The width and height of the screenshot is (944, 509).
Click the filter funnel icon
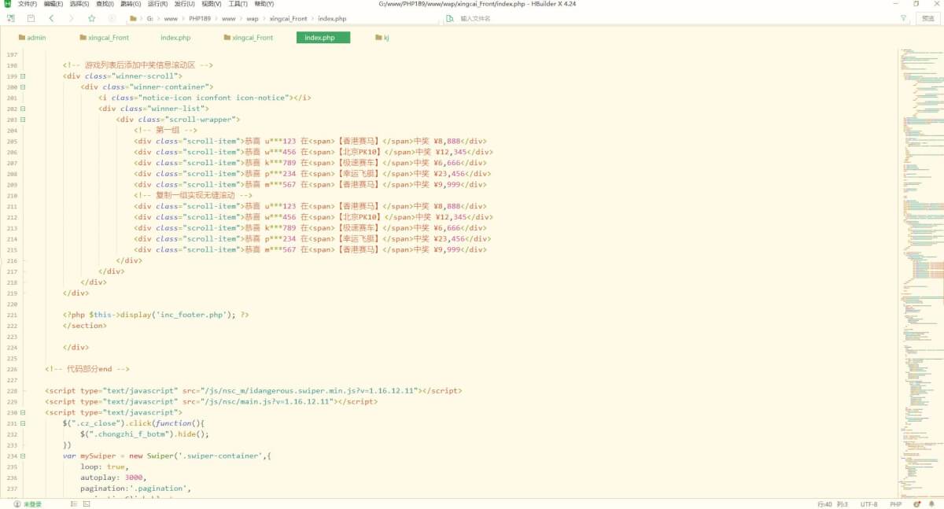[x=903, y=18]
